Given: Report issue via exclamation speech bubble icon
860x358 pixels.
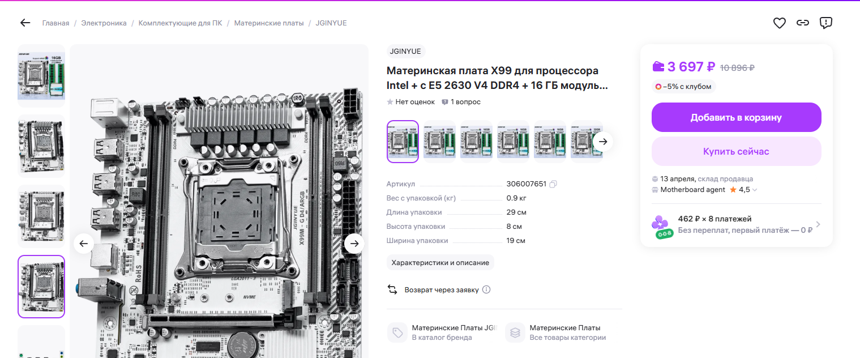Looking at the screenshot, I should click(x=826, y=23).
